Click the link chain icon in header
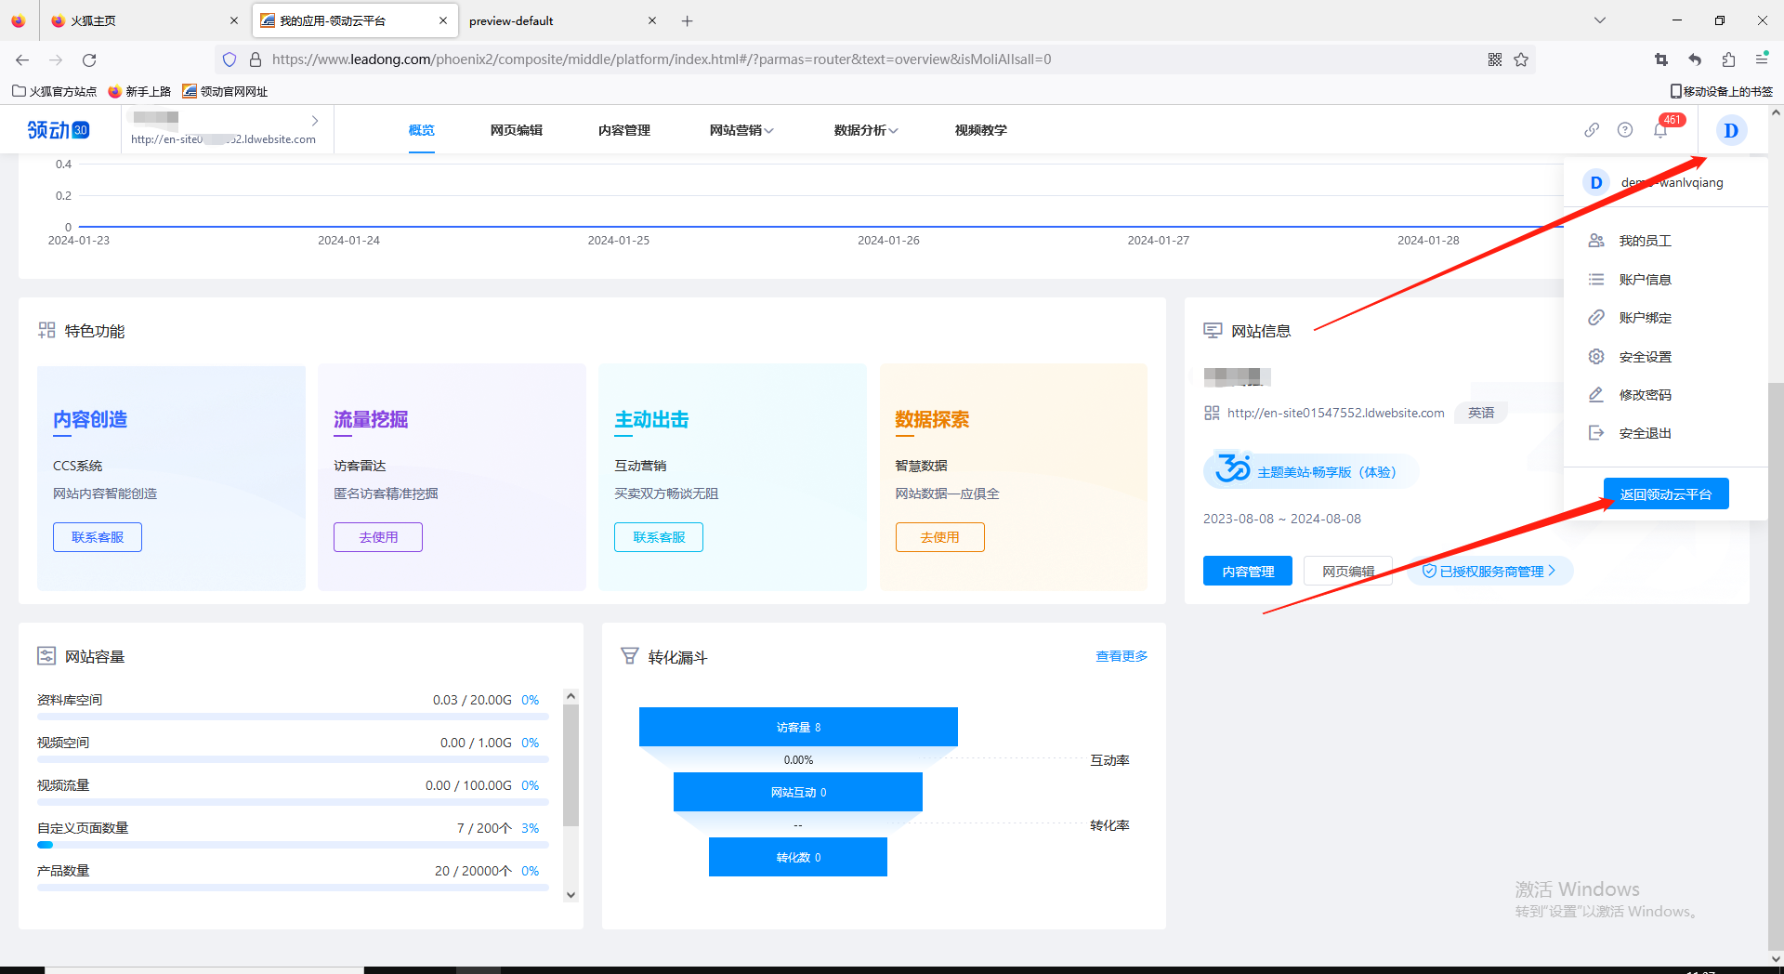 click(x=1592, y=130)
